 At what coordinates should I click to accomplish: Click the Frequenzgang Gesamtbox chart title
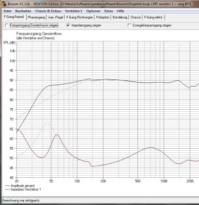pos(39,34)
